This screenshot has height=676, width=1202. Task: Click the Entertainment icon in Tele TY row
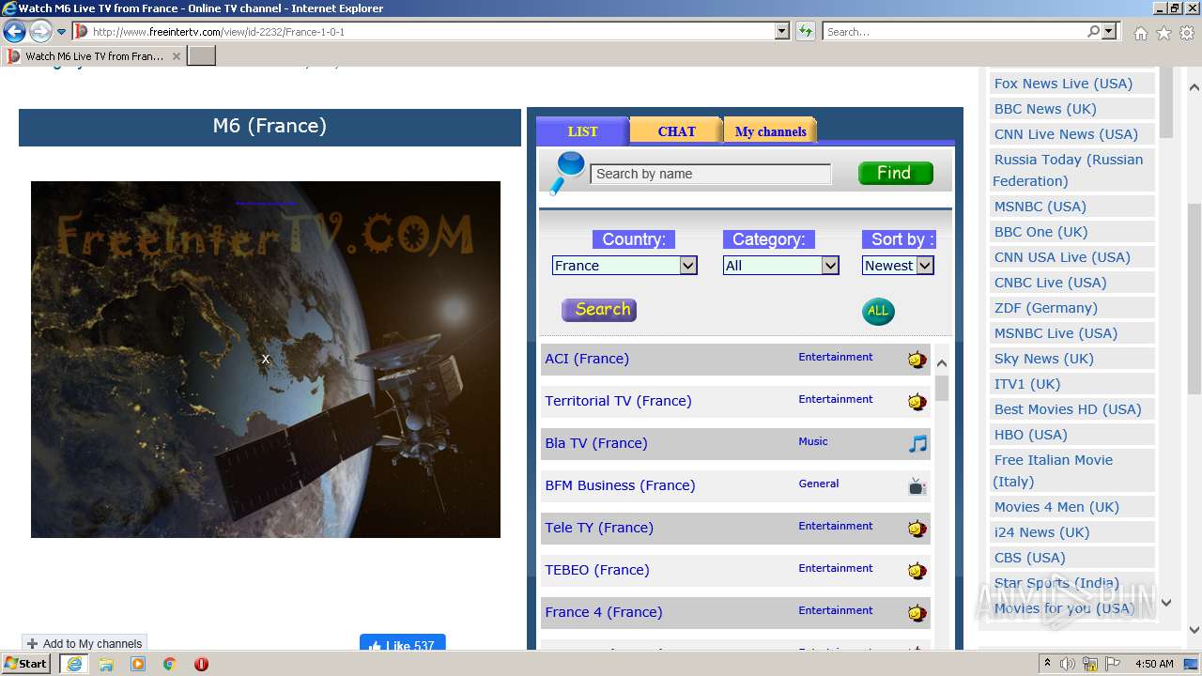point(917,528)
